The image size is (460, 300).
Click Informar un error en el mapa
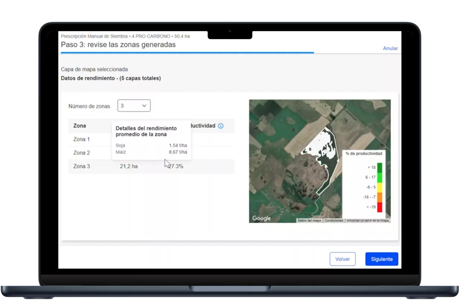tap(368, 221)
